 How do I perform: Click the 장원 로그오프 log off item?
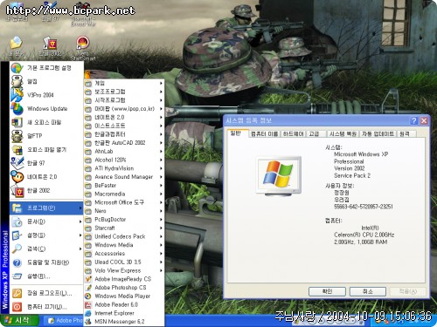point(46,293)
